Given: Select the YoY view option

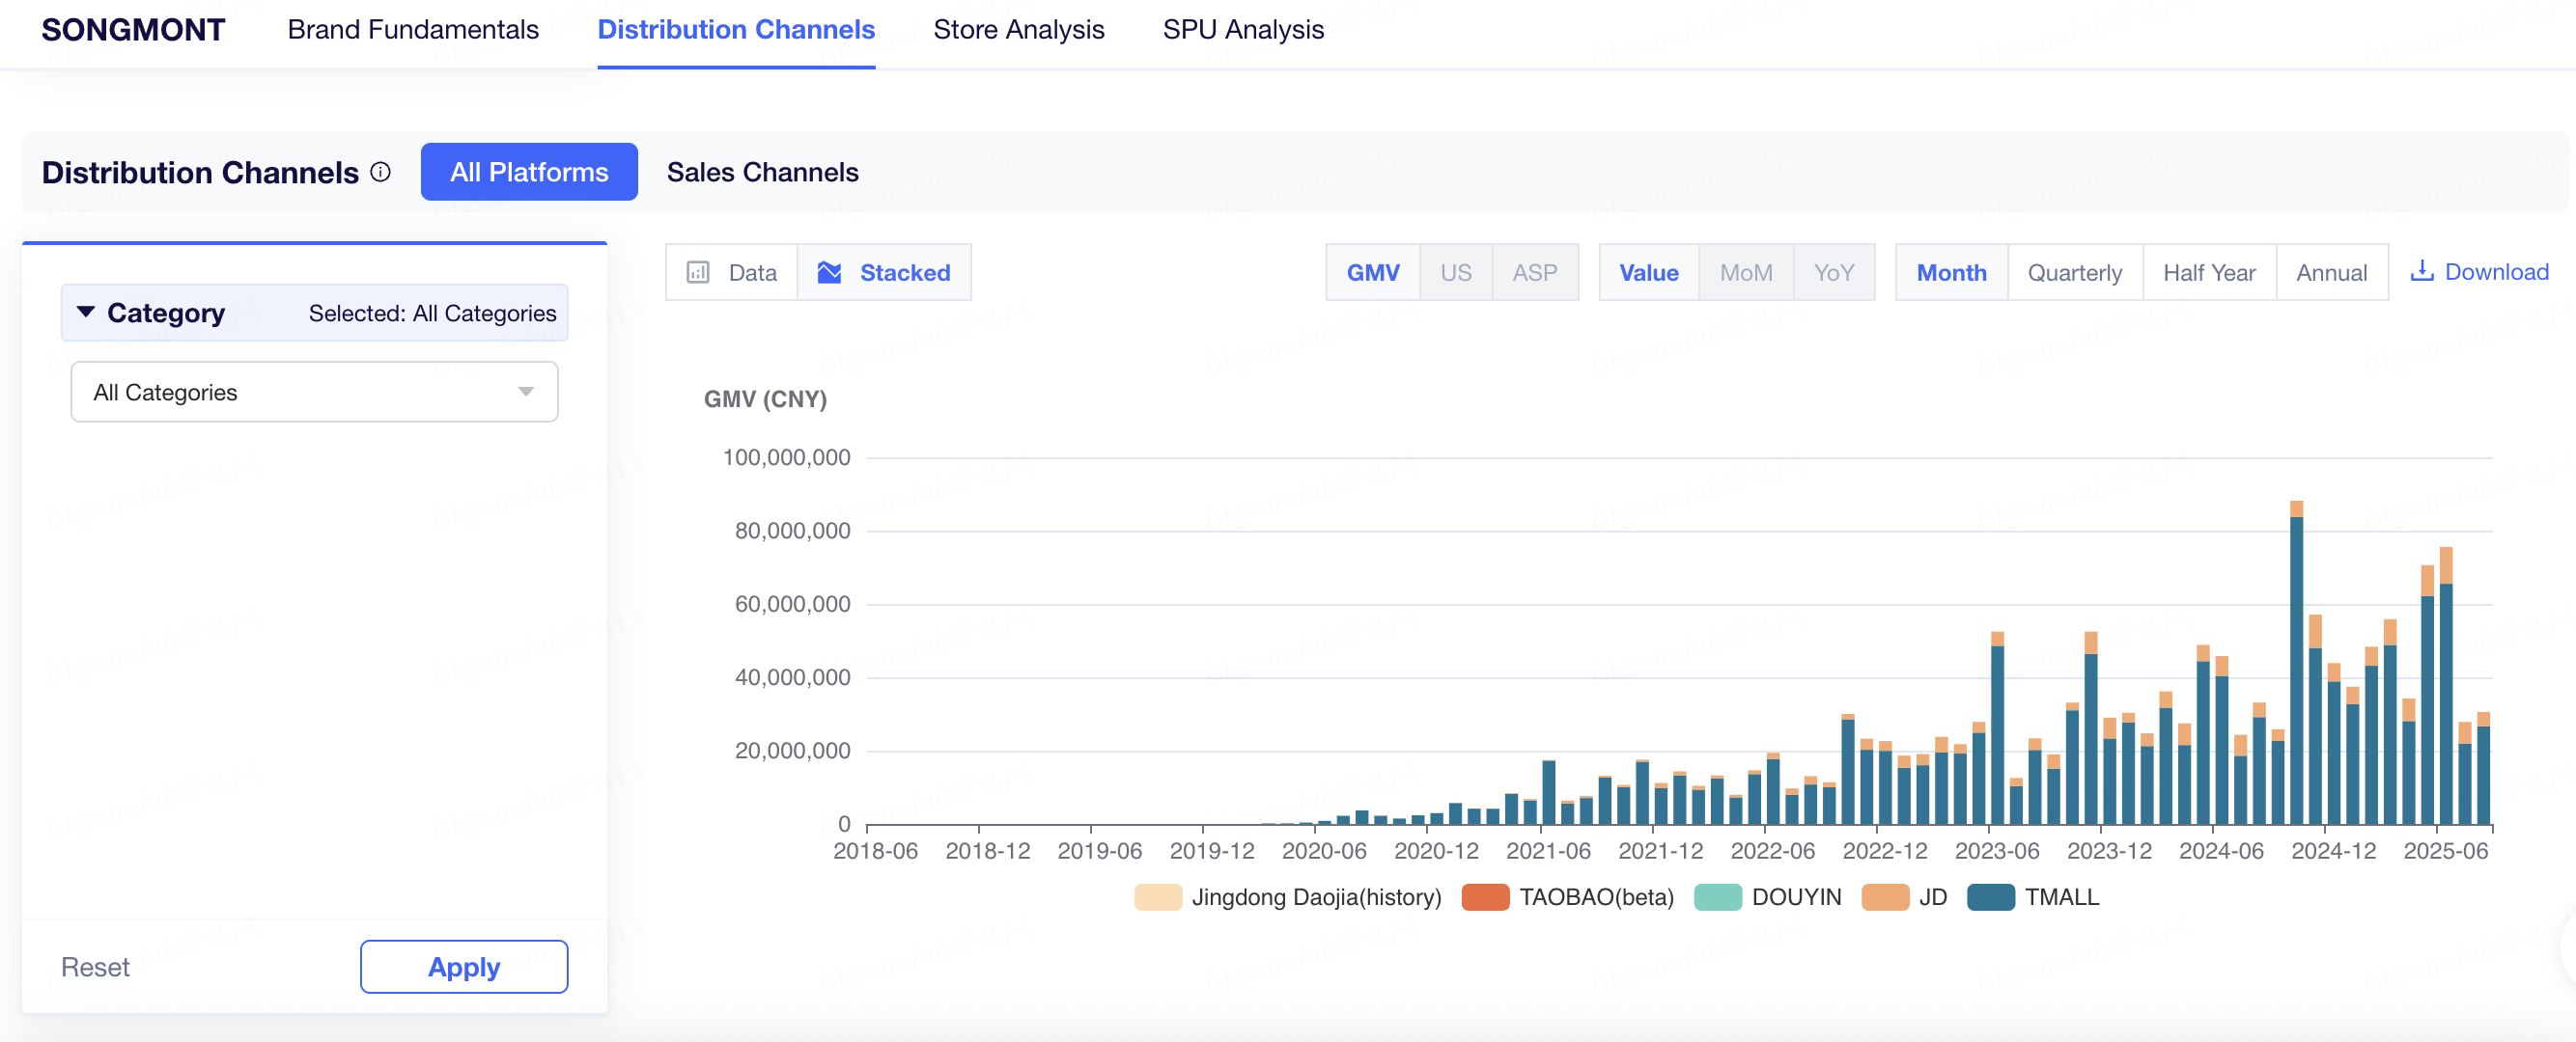Looking at the screenshot, I should (x=1833, y=273).
